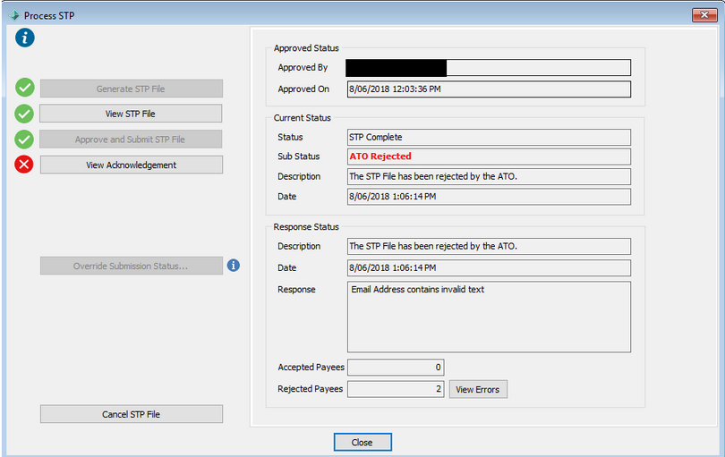
Task: Click the Cancel STP File button
Action: point(131,414)
